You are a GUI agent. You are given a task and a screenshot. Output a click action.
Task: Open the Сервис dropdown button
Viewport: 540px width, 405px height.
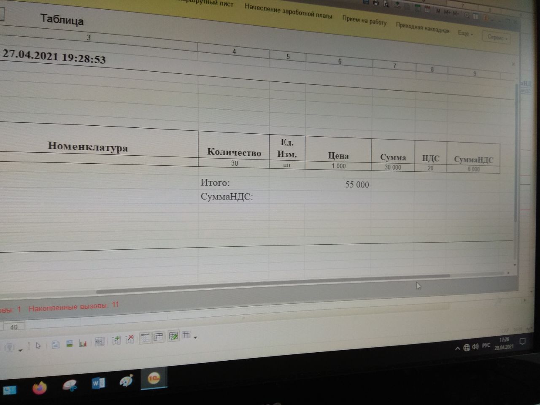tap(497, 37)
